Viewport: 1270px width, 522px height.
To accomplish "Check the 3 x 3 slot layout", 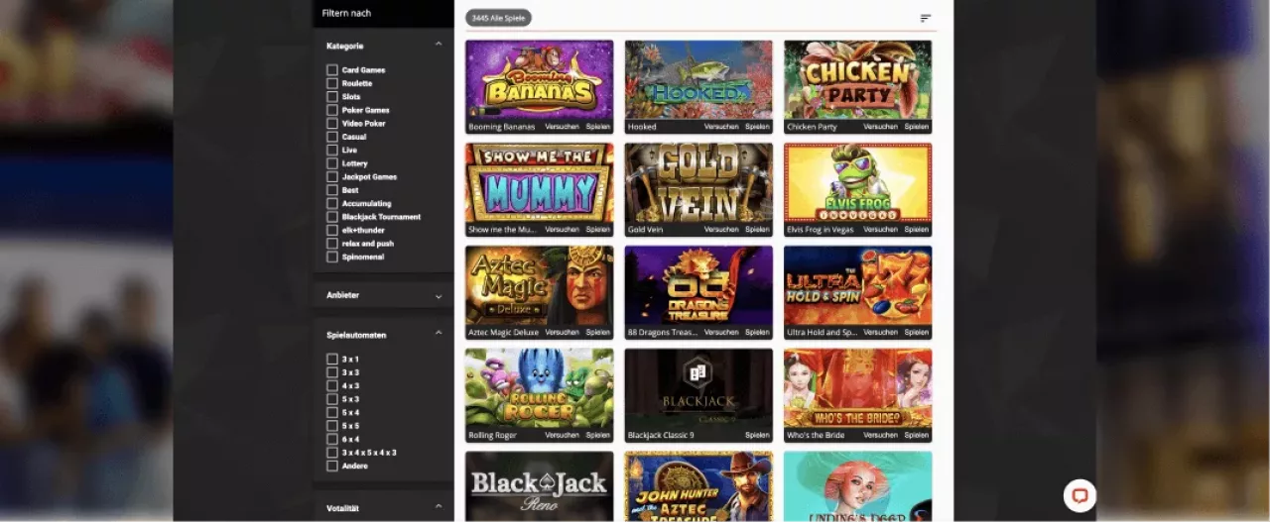I will point(332,372).
